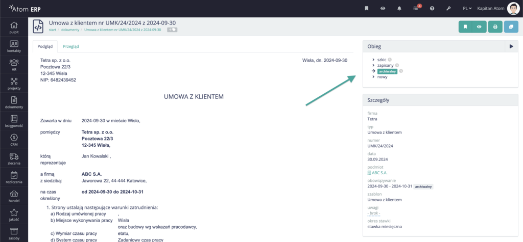Open projekty in the sidebar

(x=14, y=84)
